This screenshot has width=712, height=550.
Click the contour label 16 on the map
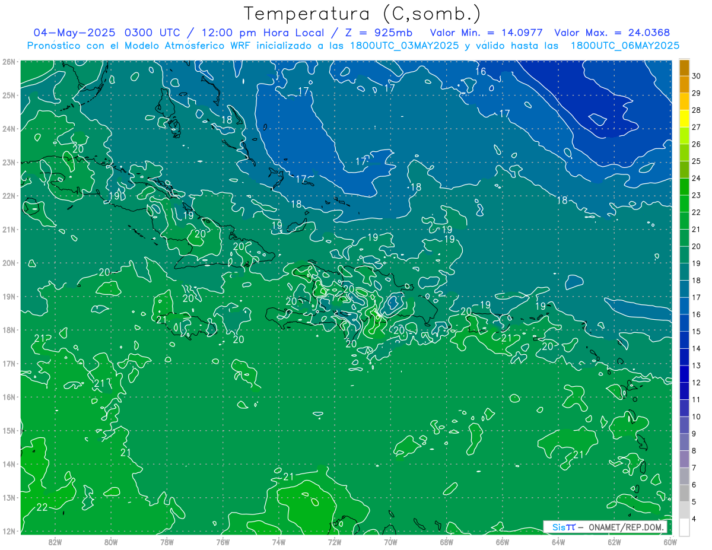[x=481, y=72]
